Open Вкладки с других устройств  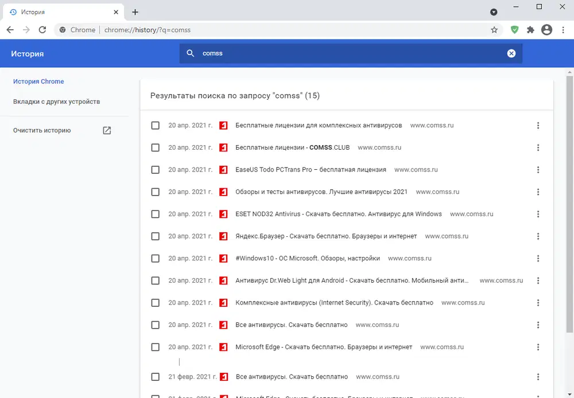coord(56,102)
